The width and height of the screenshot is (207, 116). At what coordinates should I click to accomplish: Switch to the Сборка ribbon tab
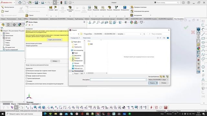[3, 19]
